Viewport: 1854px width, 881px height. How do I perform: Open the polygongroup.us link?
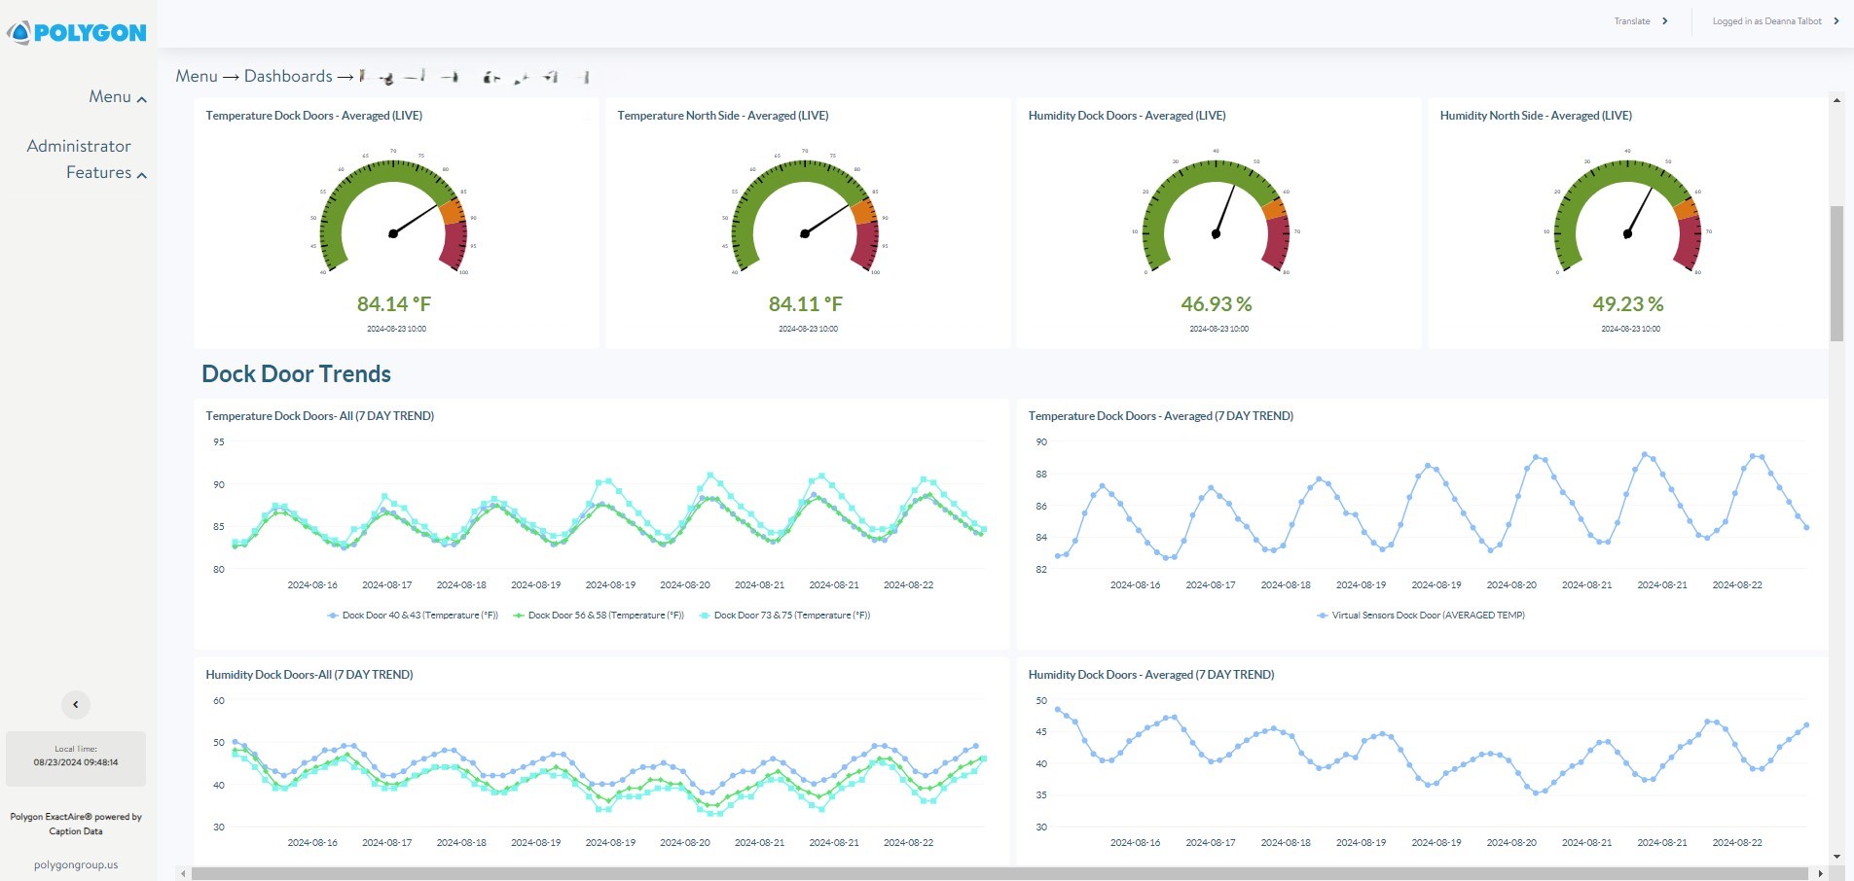(75, 864)
